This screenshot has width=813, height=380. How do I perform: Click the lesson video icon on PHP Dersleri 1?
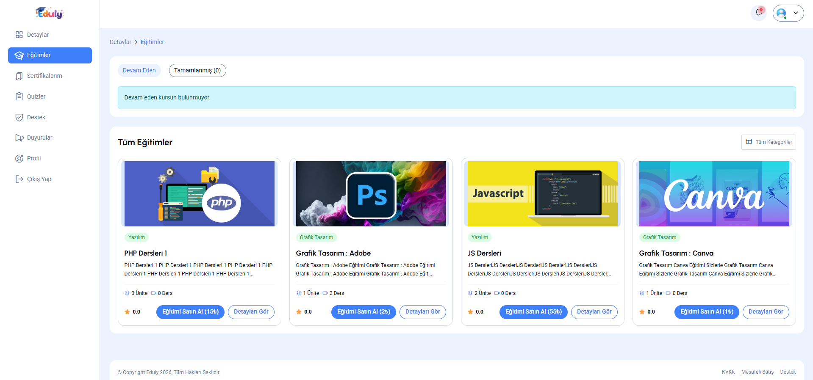154,293
